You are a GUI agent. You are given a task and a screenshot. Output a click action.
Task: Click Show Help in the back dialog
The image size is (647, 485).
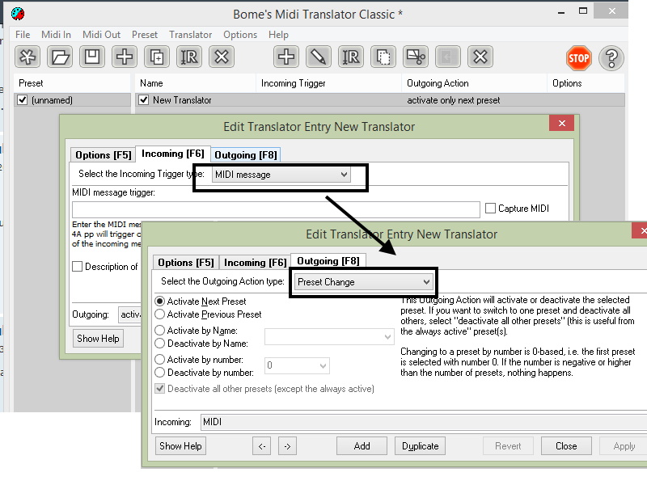pyautogui.click(x=98, y=338)
